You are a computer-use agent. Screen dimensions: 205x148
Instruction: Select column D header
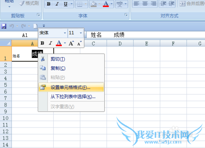point(120,43)
